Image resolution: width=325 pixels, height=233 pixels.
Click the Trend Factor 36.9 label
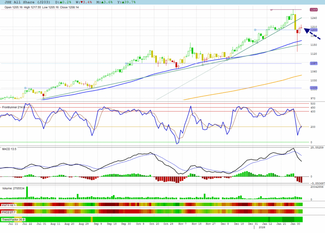(x=13, y=219)
